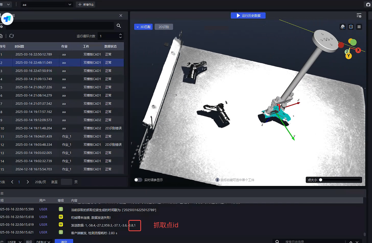372x243 pixels.
Task: Click the camera snapshot icon
Action: click(x=368, y=5)
